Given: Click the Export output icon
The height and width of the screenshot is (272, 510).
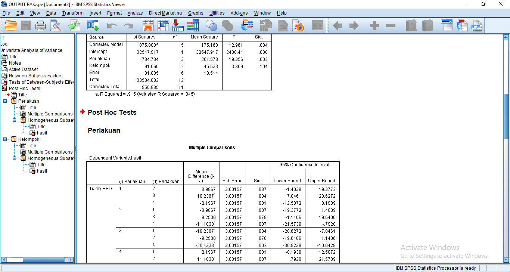Looking at the screenshot, I should [74, 25].
